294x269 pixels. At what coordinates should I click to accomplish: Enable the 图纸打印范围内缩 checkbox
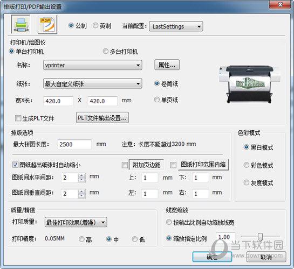pos(173,165)
